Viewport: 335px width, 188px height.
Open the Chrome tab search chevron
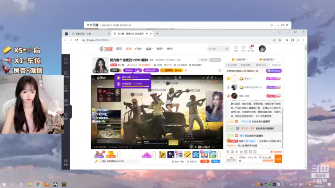[279, 32]
